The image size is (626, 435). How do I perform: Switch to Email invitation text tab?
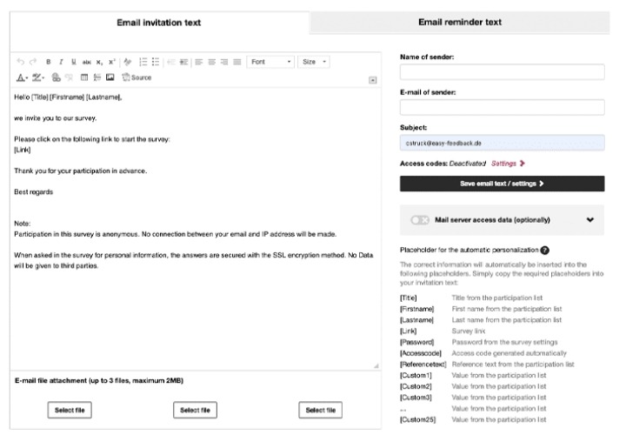click(x=159, y=23)
